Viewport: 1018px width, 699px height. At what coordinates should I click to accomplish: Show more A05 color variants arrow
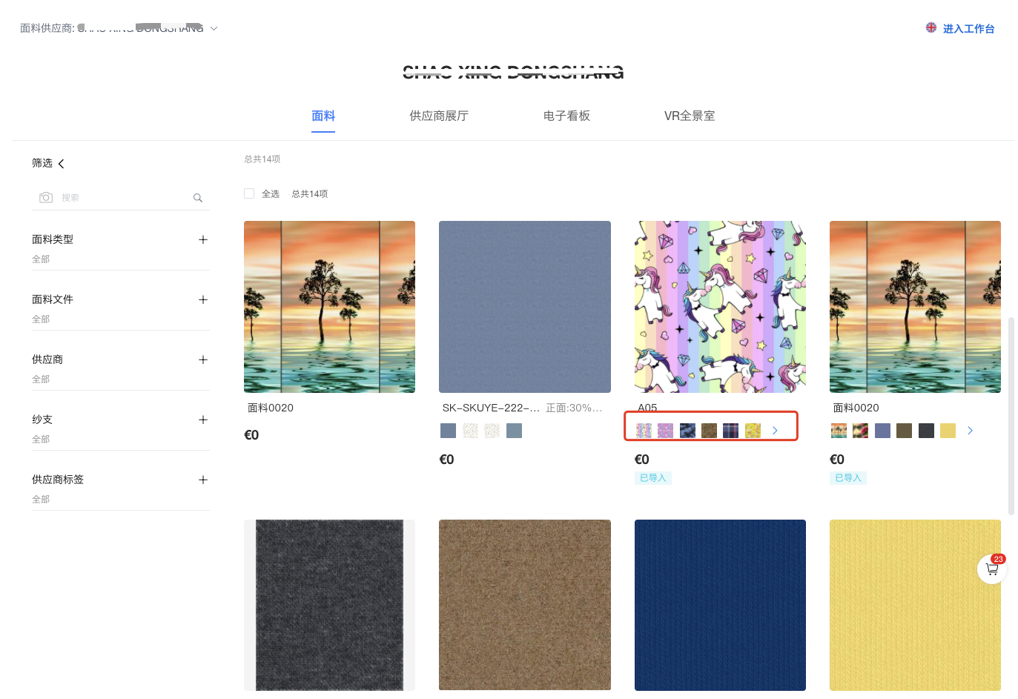pyautogui.click(x=775, y=431)
